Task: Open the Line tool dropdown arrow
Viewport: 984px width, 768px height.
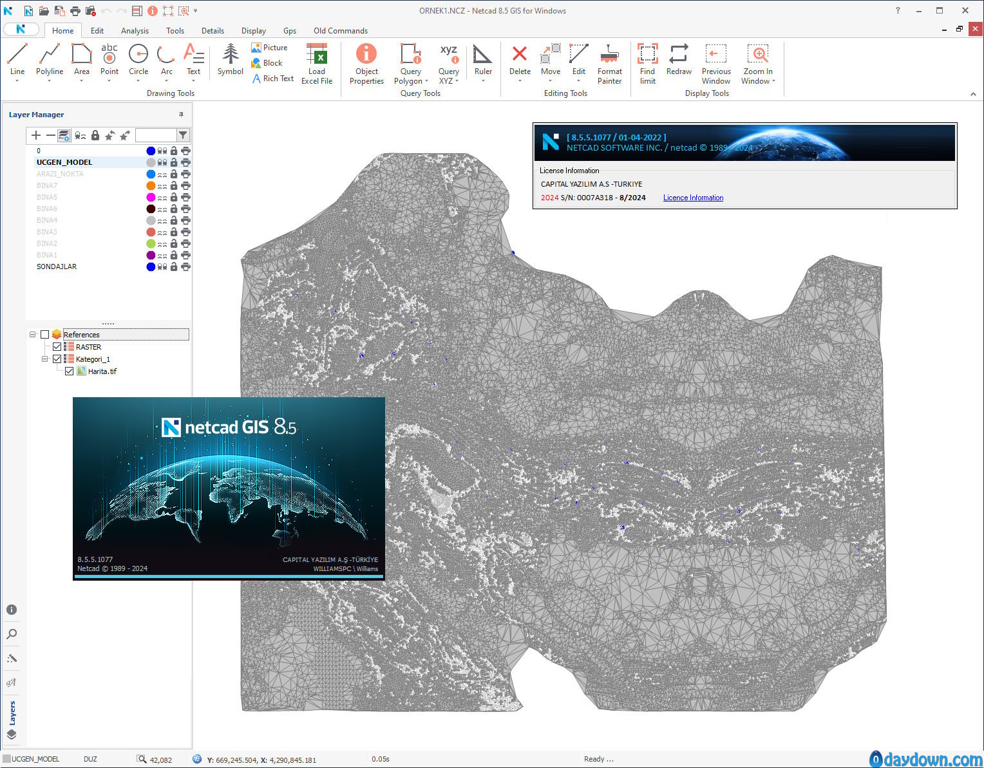Action: click(x=17, y=81)
